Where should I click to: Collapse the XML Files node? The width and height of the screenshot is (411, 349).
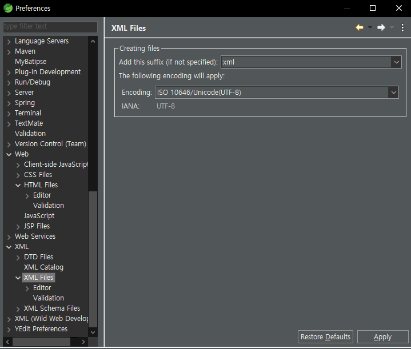(x=18, y=278)
